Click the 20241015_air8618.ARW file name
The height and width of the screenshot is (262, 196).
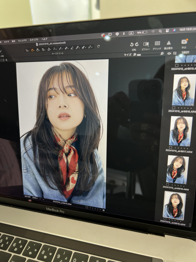[x=176, y=188]
